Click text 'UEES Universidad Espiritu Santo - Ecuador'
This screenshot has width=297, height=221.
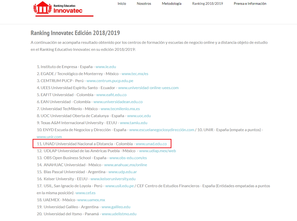pos(78,88)
